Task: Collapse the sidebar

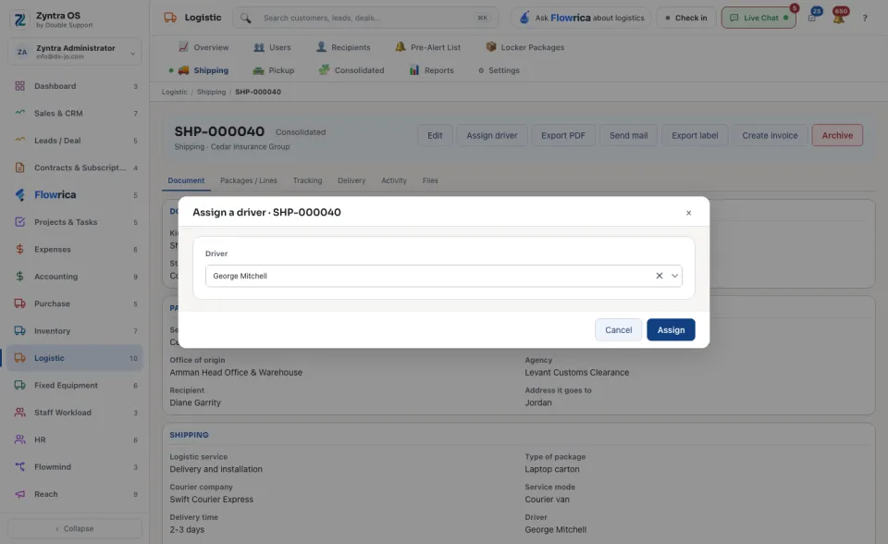Action: [75, 528]
